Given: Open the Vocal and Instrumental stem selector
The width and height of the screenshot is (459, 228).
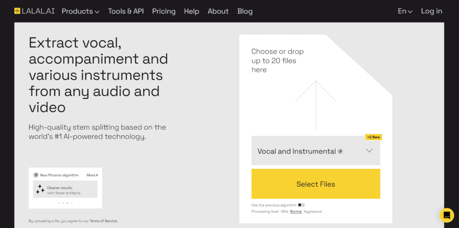Looking at the screenshot, I should click(316, 151).
